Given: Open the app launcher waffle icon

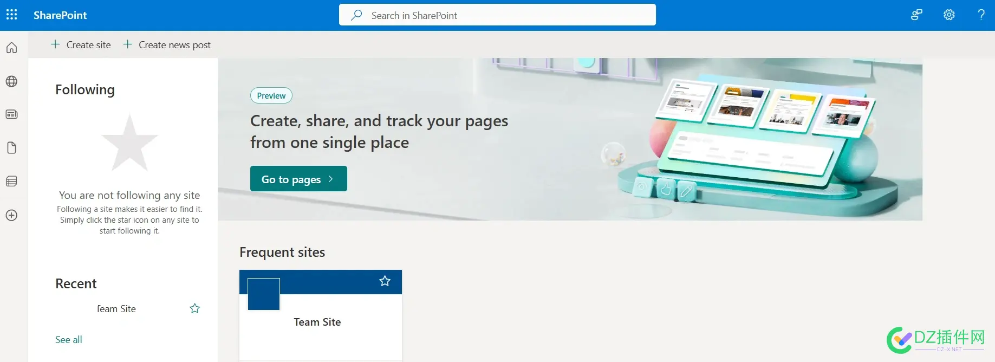Looking at the screenshot, I should point(11,15).
